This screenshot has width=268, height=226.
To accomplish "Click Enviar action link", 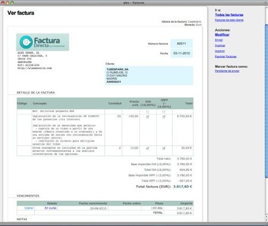I will (x=219, y=40).
